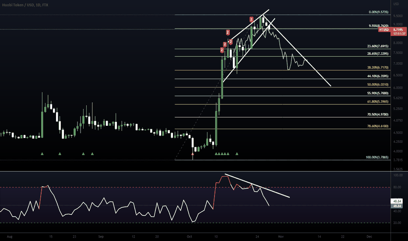Click the 4.0000 price axis label
The height and width of the screenshot is (241, 408).
click(x=398, y=151)
